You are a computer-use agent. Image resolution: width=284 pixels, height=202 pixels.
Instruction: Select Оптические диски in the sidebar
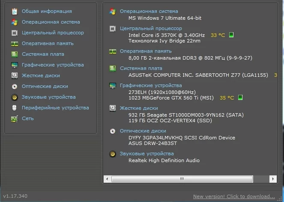(x=45, y=86)
